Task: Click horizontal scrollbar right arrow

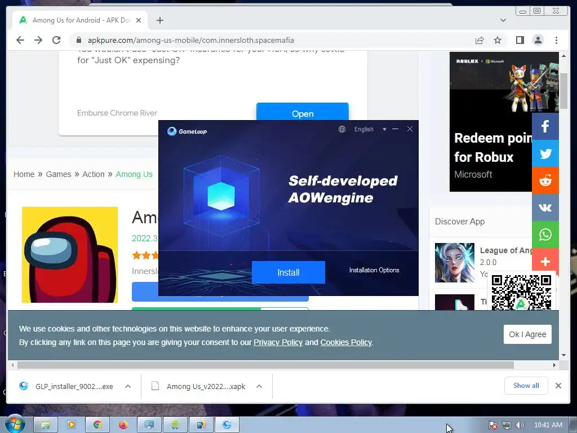Action: 554,365
